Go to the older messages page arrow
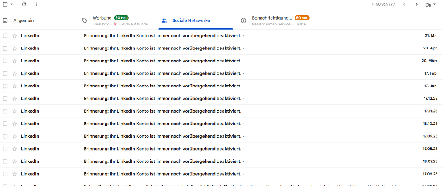The height and width of the screenshot is (186, 443). 416,4
